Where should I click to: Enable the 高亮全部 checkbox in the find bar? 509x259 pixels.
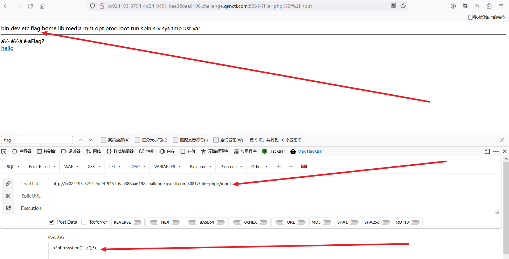pyautogui.click(x=103, y=140)
